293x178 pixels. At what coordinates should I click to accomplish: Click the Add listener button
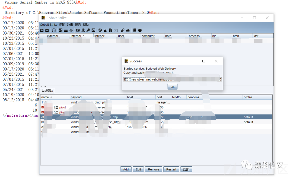coord(126,169)
